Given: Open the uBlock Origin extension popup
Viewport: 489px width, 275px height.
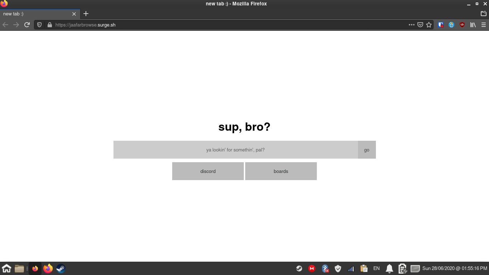Looking at the screenshot, I should 462,25.
